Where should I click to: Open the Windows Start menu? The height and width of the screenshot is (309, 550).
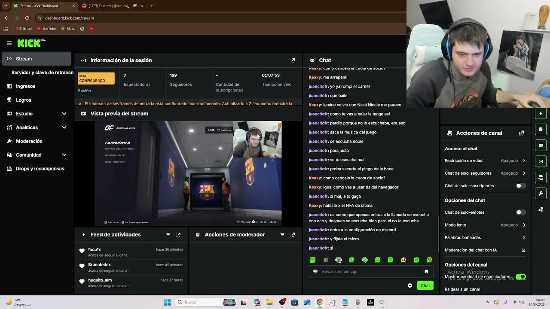point(167,303)
